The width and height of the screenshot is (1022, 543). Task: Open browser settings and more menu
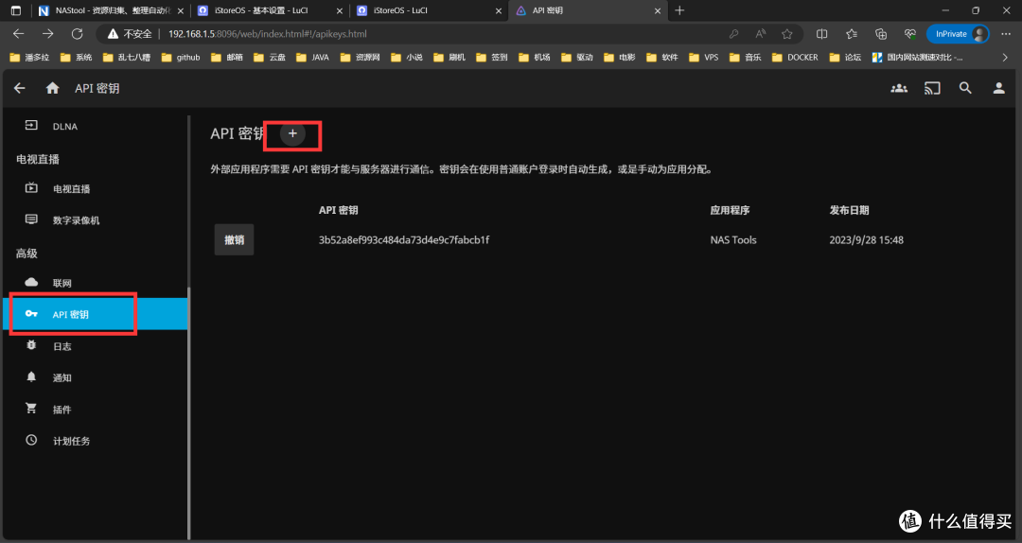coord(1006,34)
